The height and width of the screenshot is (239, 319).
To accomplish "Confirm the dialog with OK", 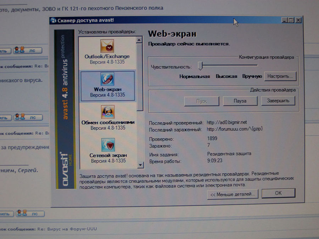I will point(278,193).
